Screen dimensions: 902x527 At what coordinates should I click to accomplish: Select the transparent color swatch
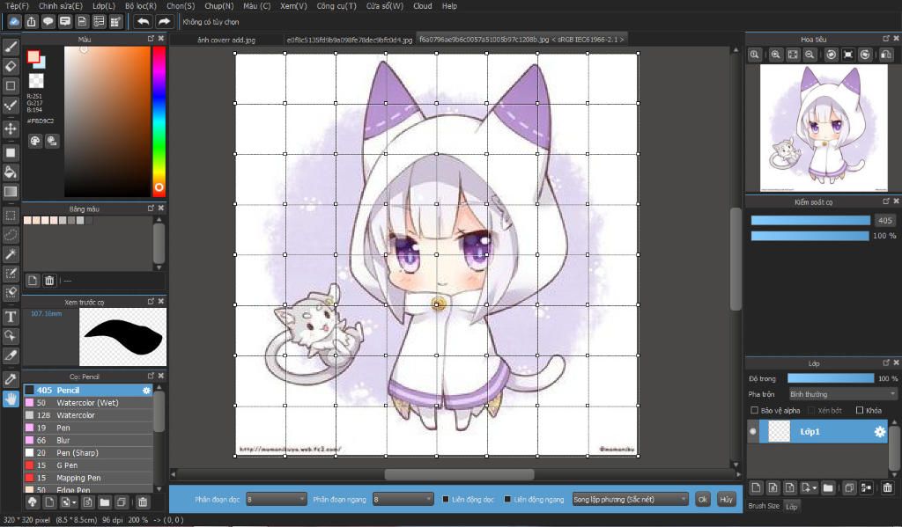[x=36, y=80]
